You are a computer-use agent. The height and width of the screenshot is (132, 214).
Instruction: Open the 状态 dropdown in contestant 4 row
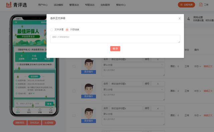pyautogui.click(x=198, y=115)
